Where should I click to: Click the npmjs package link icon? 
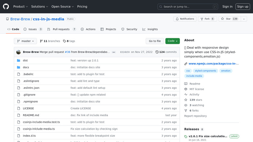point(186,64)
